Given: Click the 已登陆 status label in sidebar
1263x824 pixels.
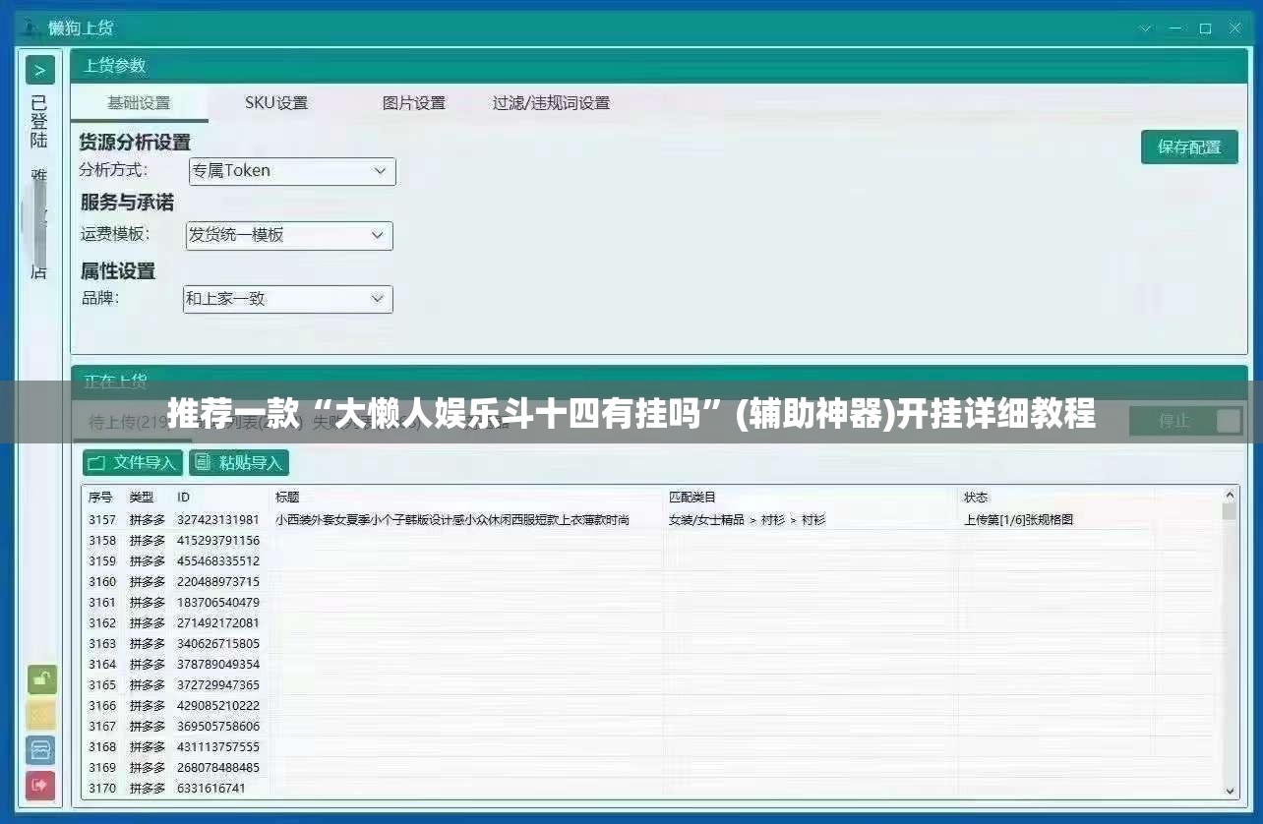Looking at the screenshot, I should pyautogui.click(x=38, y=121).
